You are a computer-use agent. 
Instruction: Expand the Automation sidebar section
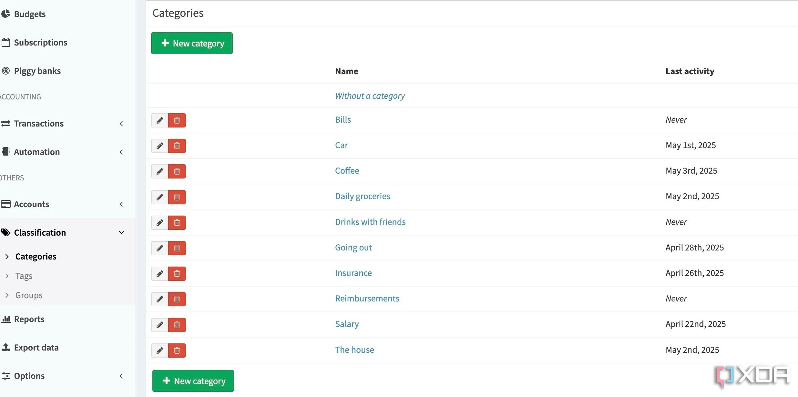coord(121,152)
